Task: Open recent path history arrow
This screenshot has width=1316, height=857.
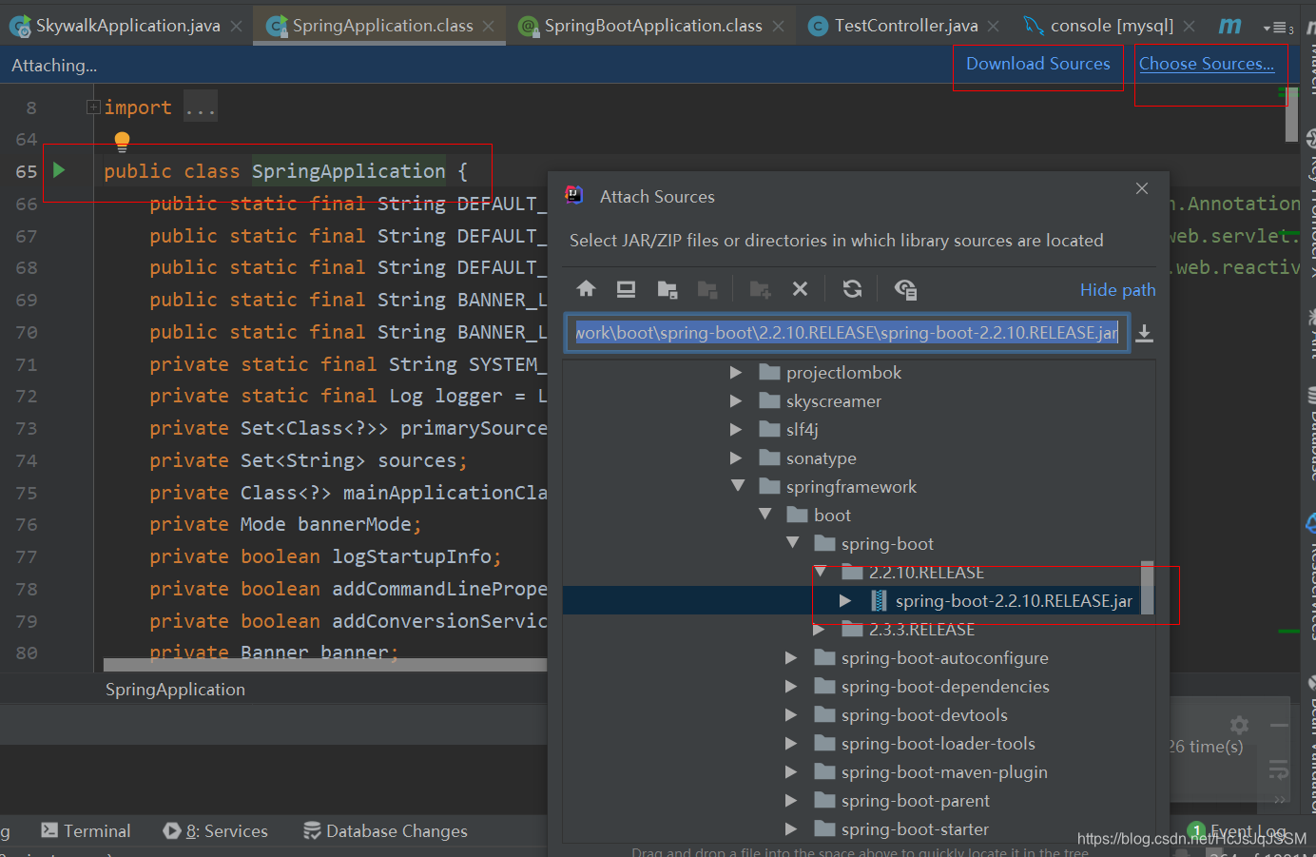Action: pyautogui.click(x=1145, y=333)
